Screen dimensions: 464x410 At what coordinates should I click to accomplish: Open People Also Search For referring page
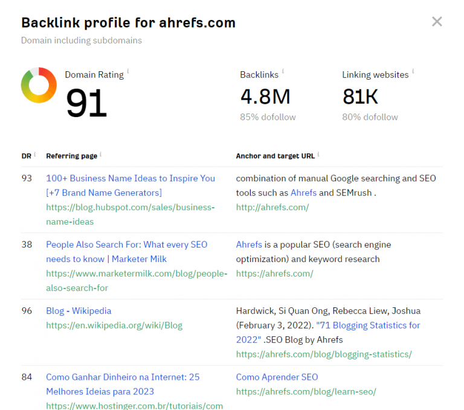click(127, 252)
